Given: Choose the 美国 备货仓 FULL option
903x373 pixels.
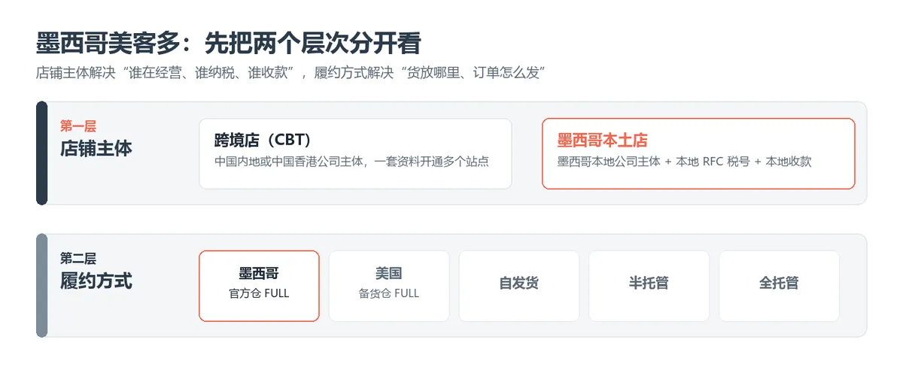Looking at the screenshot, I should [389, 286].
